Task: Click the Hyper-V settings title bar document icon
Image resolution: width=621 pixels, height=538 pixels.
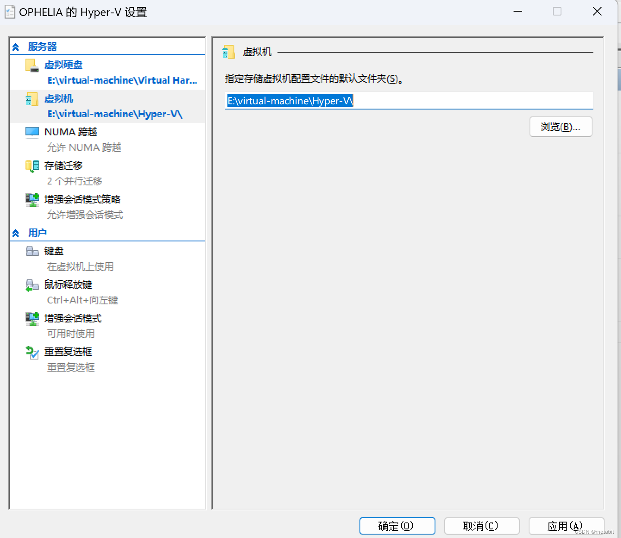Action: 9,12
